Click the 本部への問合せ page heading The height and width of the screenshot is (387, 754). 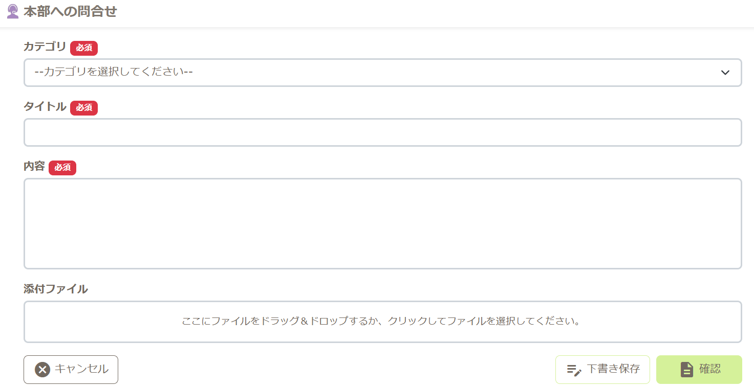pos(70,11)
